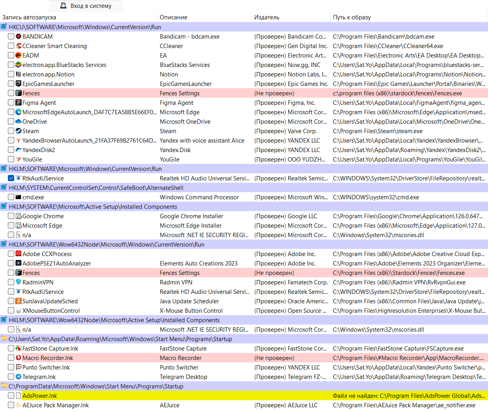Select "(Проверен) Google LLC" publisher cell
The image size is (488, 412).
(286, 216)
